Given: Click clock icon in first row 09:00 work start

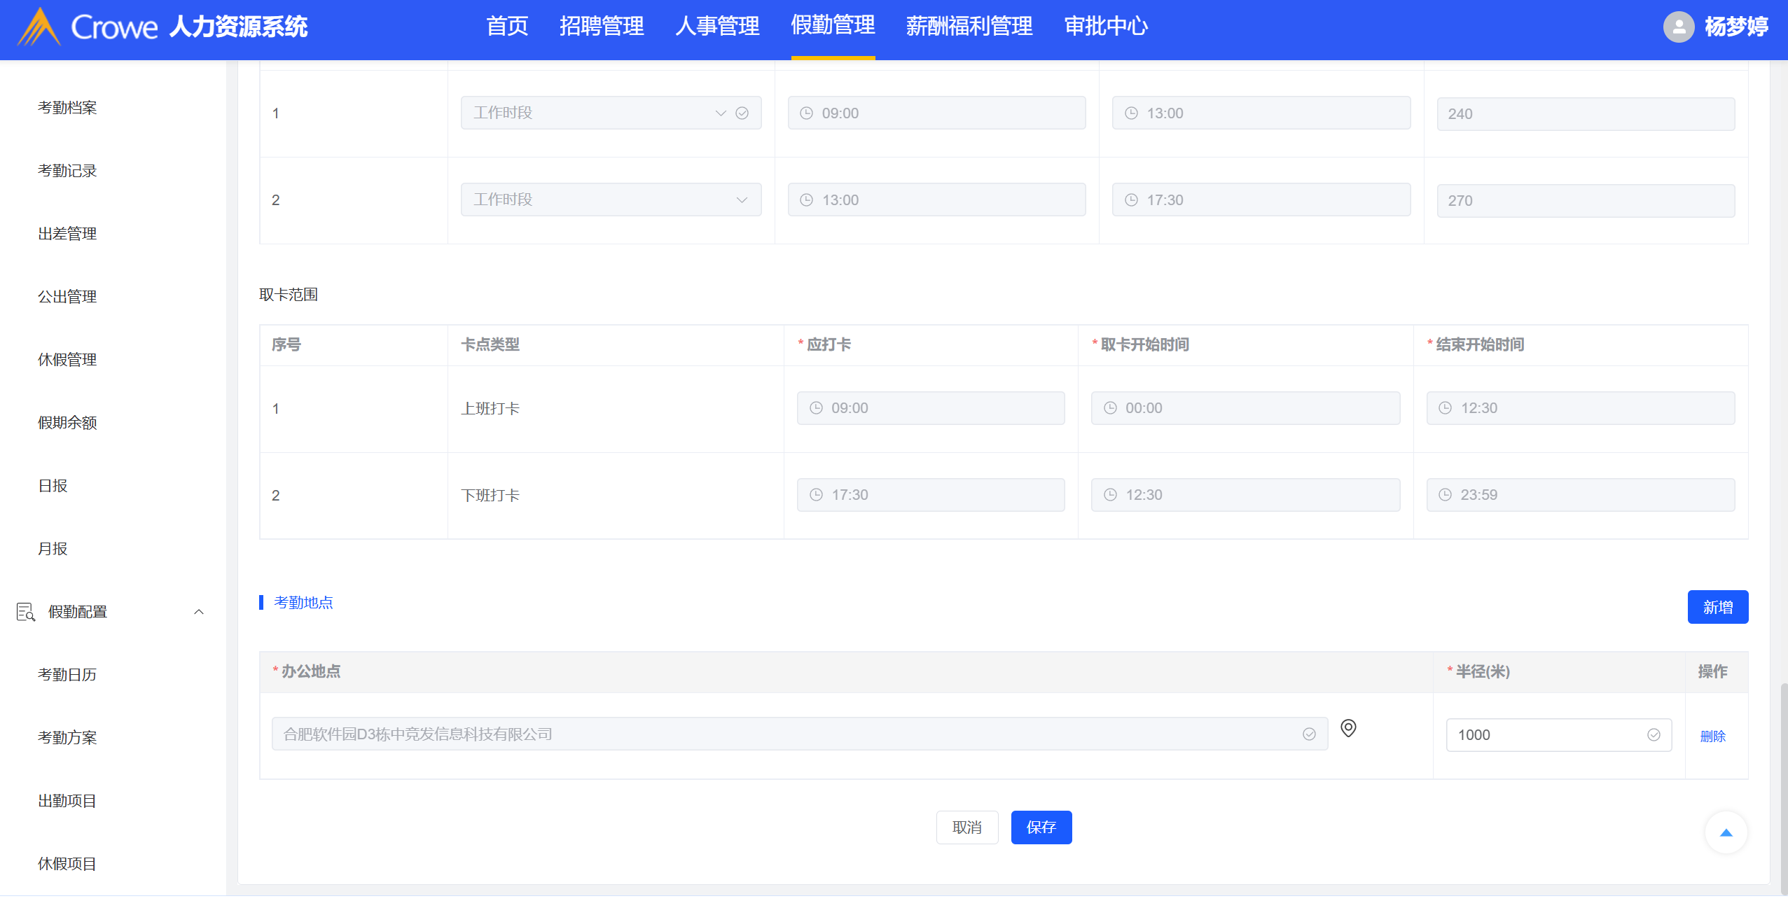Looking at the screenshot, I should pyautogui.click(x=806, y=113).
